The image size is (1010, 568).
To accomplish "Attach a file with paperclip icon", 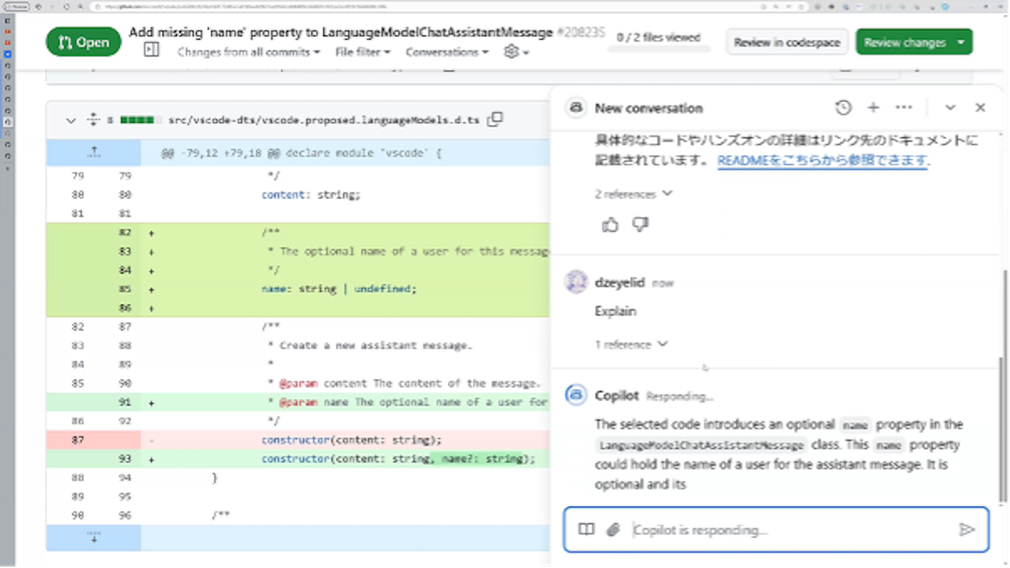I will pos(614,529).
